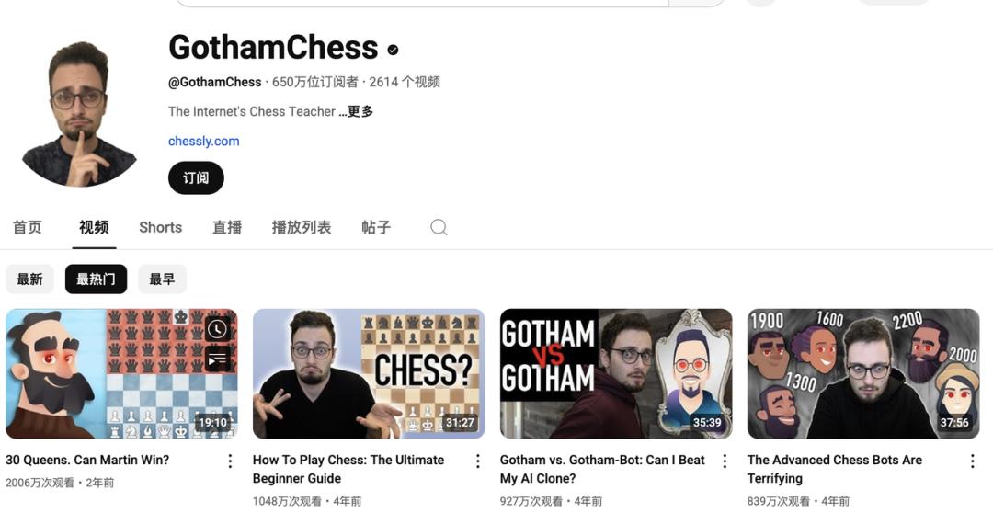Open three-dot menu for Advanced Chess Bots video
993x524 pixels.
[972, 461]
